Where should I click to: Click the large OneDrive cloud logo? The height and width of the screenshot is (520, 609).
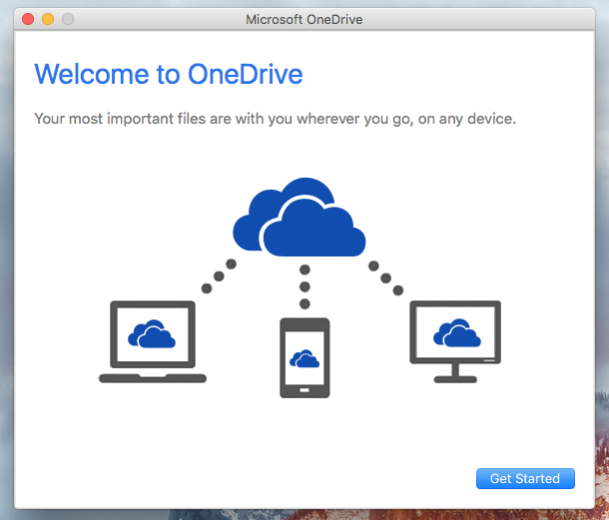click(x=300, y=218)
